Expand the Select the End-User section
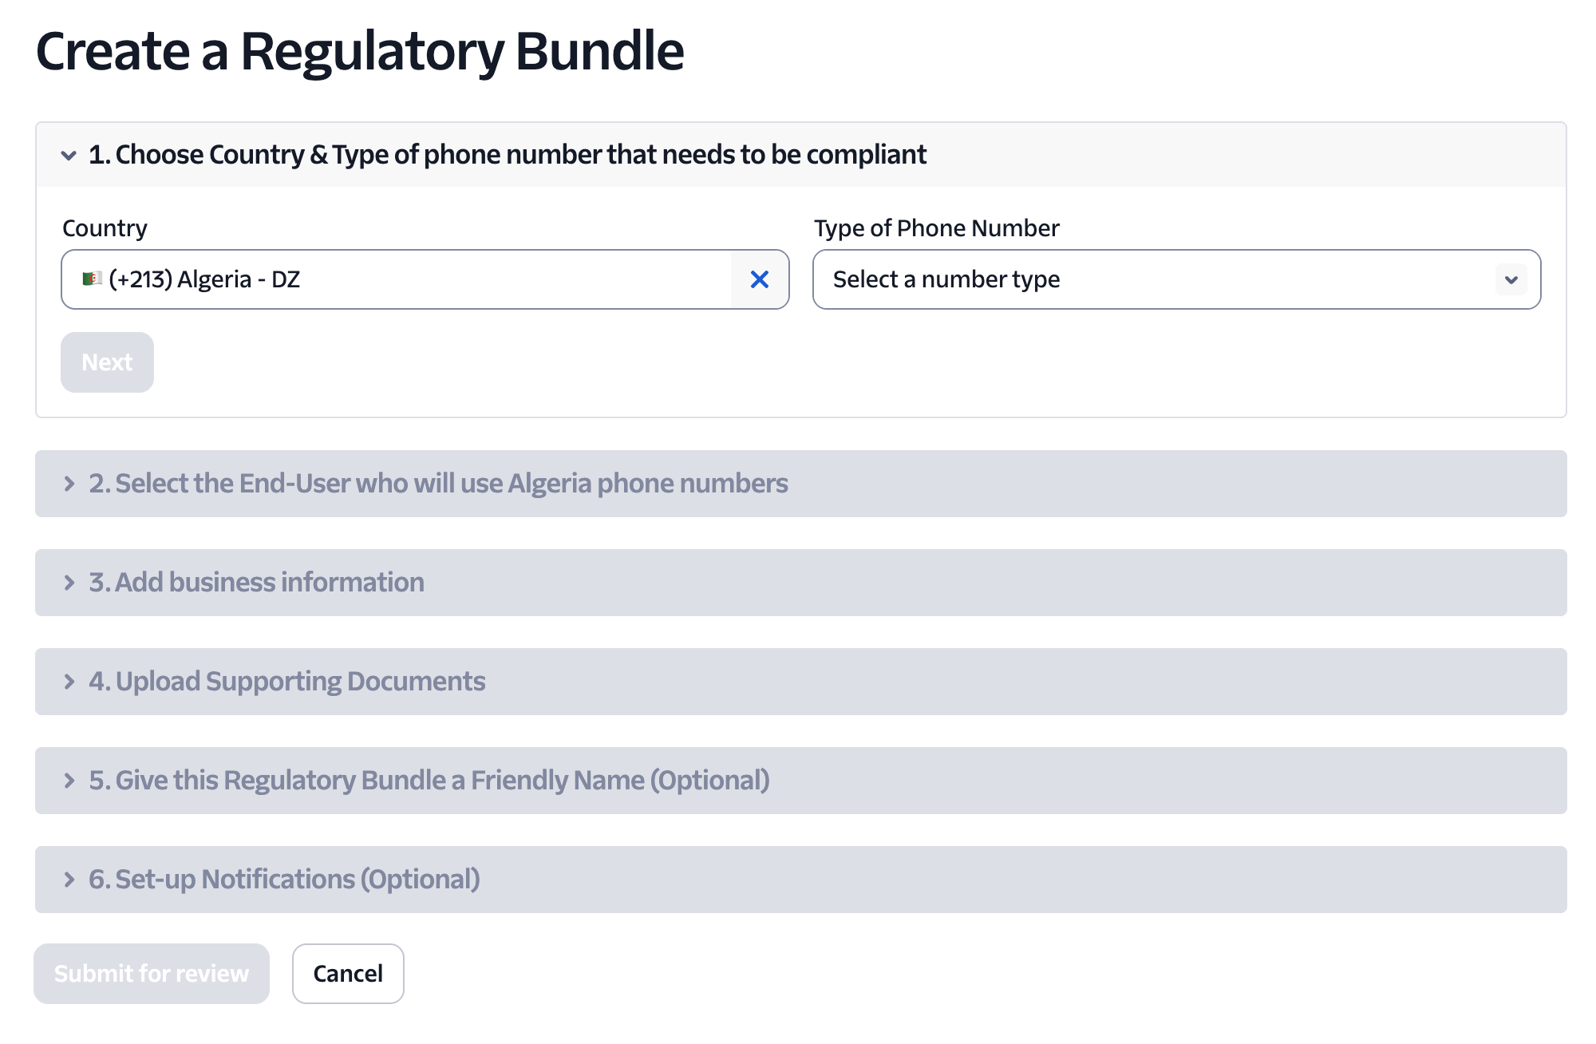The width and height of the screenshot is (1596, 1044). point(437,484)
